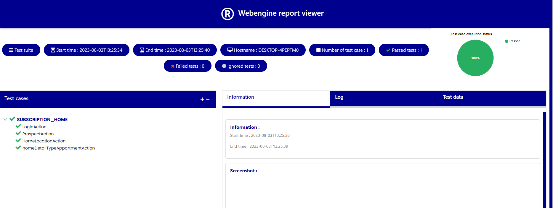This screenshot has width=553, height=208.
Task: Click the Failed tests red cross icon
Action: (x=173, y=66)
